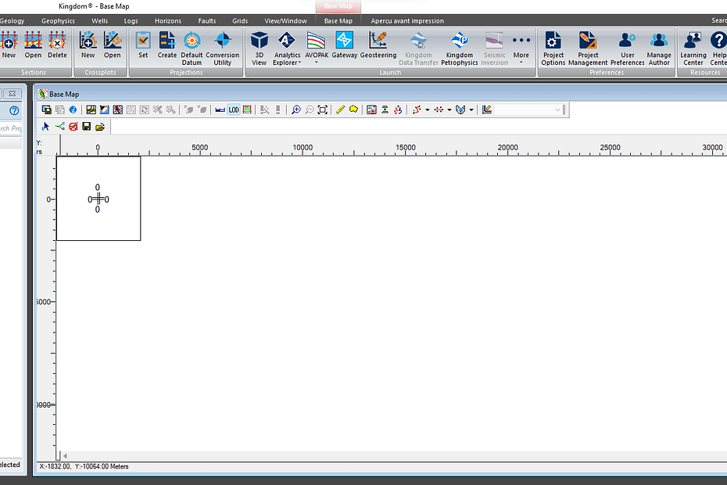
Task: Open the empty combo box in map toolbar
Action: click(x=528, y=110)
